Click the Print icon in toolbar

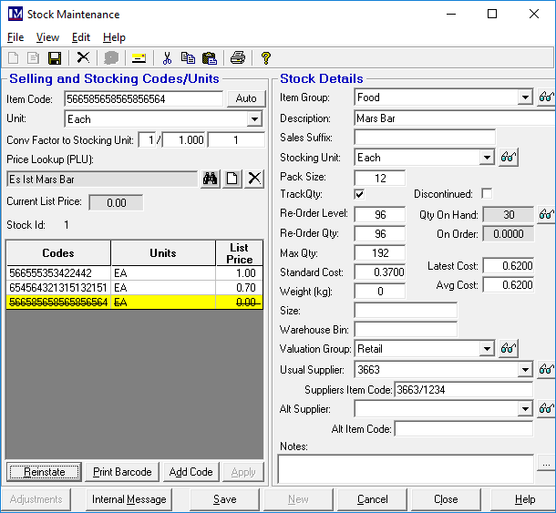(x=238, y=58)
